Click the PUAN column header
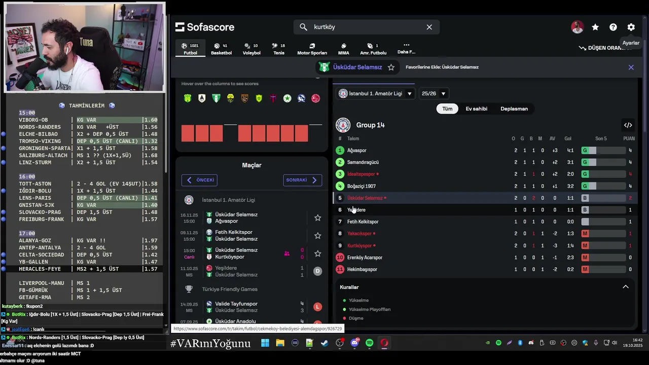649x365 pixels. point(629,138)
